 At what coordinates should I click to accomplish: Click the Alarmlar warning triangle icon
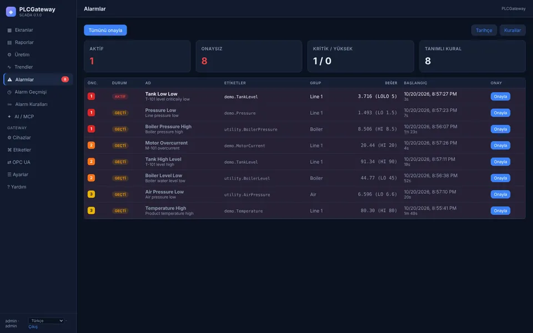tap(10, 79)
